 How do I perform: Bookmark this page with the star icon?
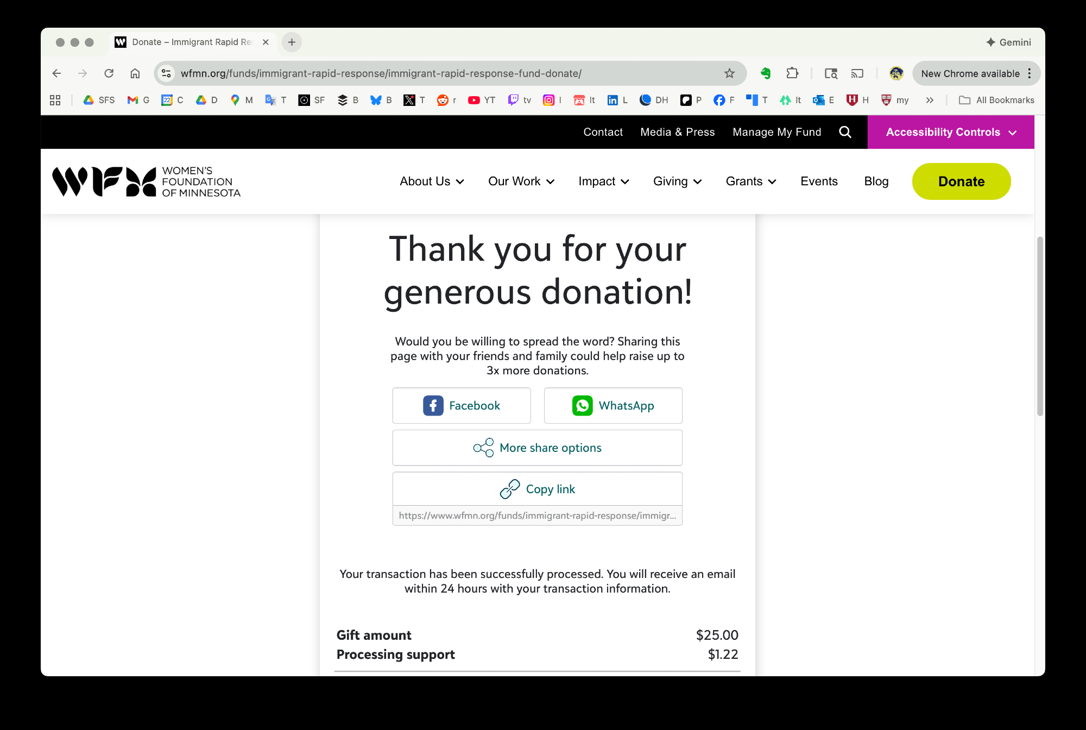[729, 73]
